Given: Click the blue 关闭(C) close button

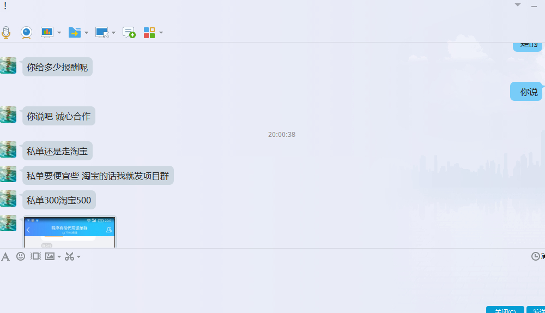Looking at the screenshot, I should [x=505, y=310].
